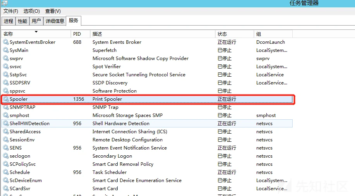
Task: Click Smart Card Removal Policy text
Action: coord(123,164)
